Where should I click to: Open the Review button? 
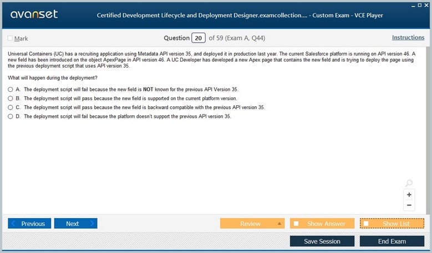tap(252, 224)
